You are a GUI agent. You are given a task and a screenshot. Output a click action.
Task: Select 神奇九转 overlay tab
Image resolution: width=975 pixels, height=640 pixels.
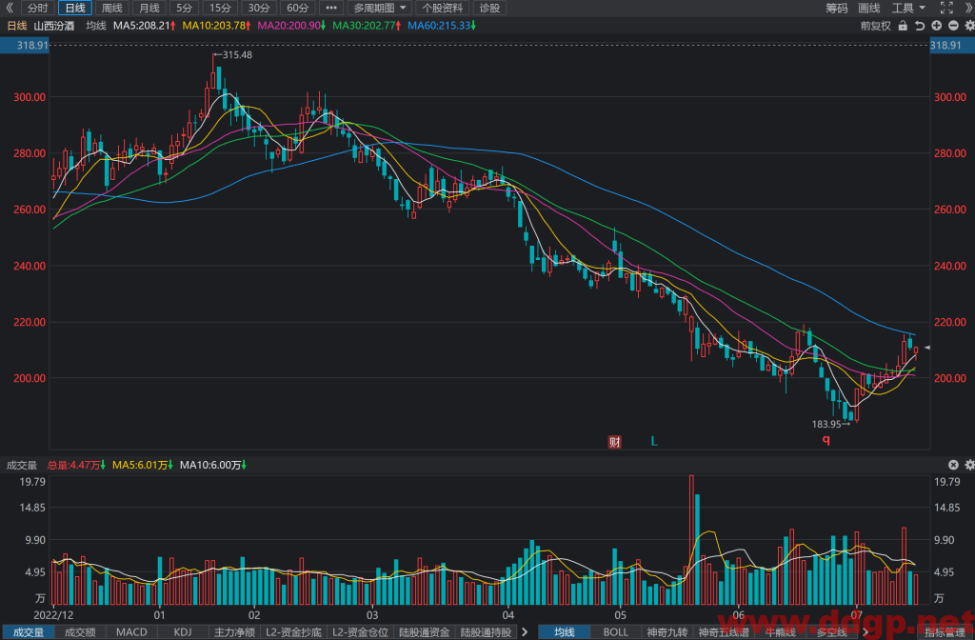[667, 632]
